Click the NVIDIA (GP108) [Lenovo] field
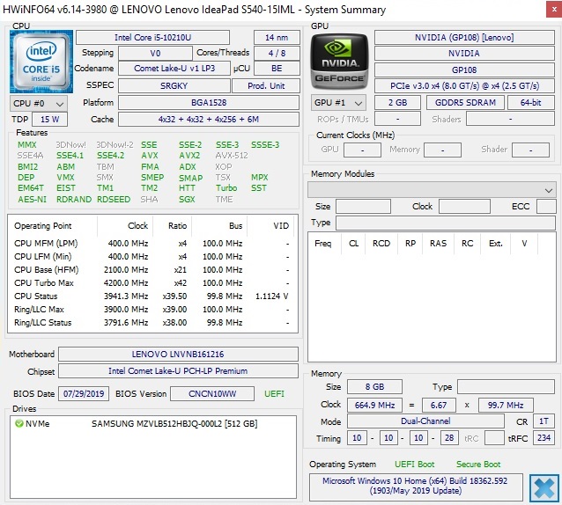The width and height of the screenshot is (562, 505). point(464,38)
